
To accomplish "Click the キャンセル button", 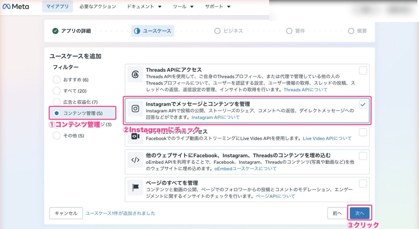I will [x=66, y=213].
